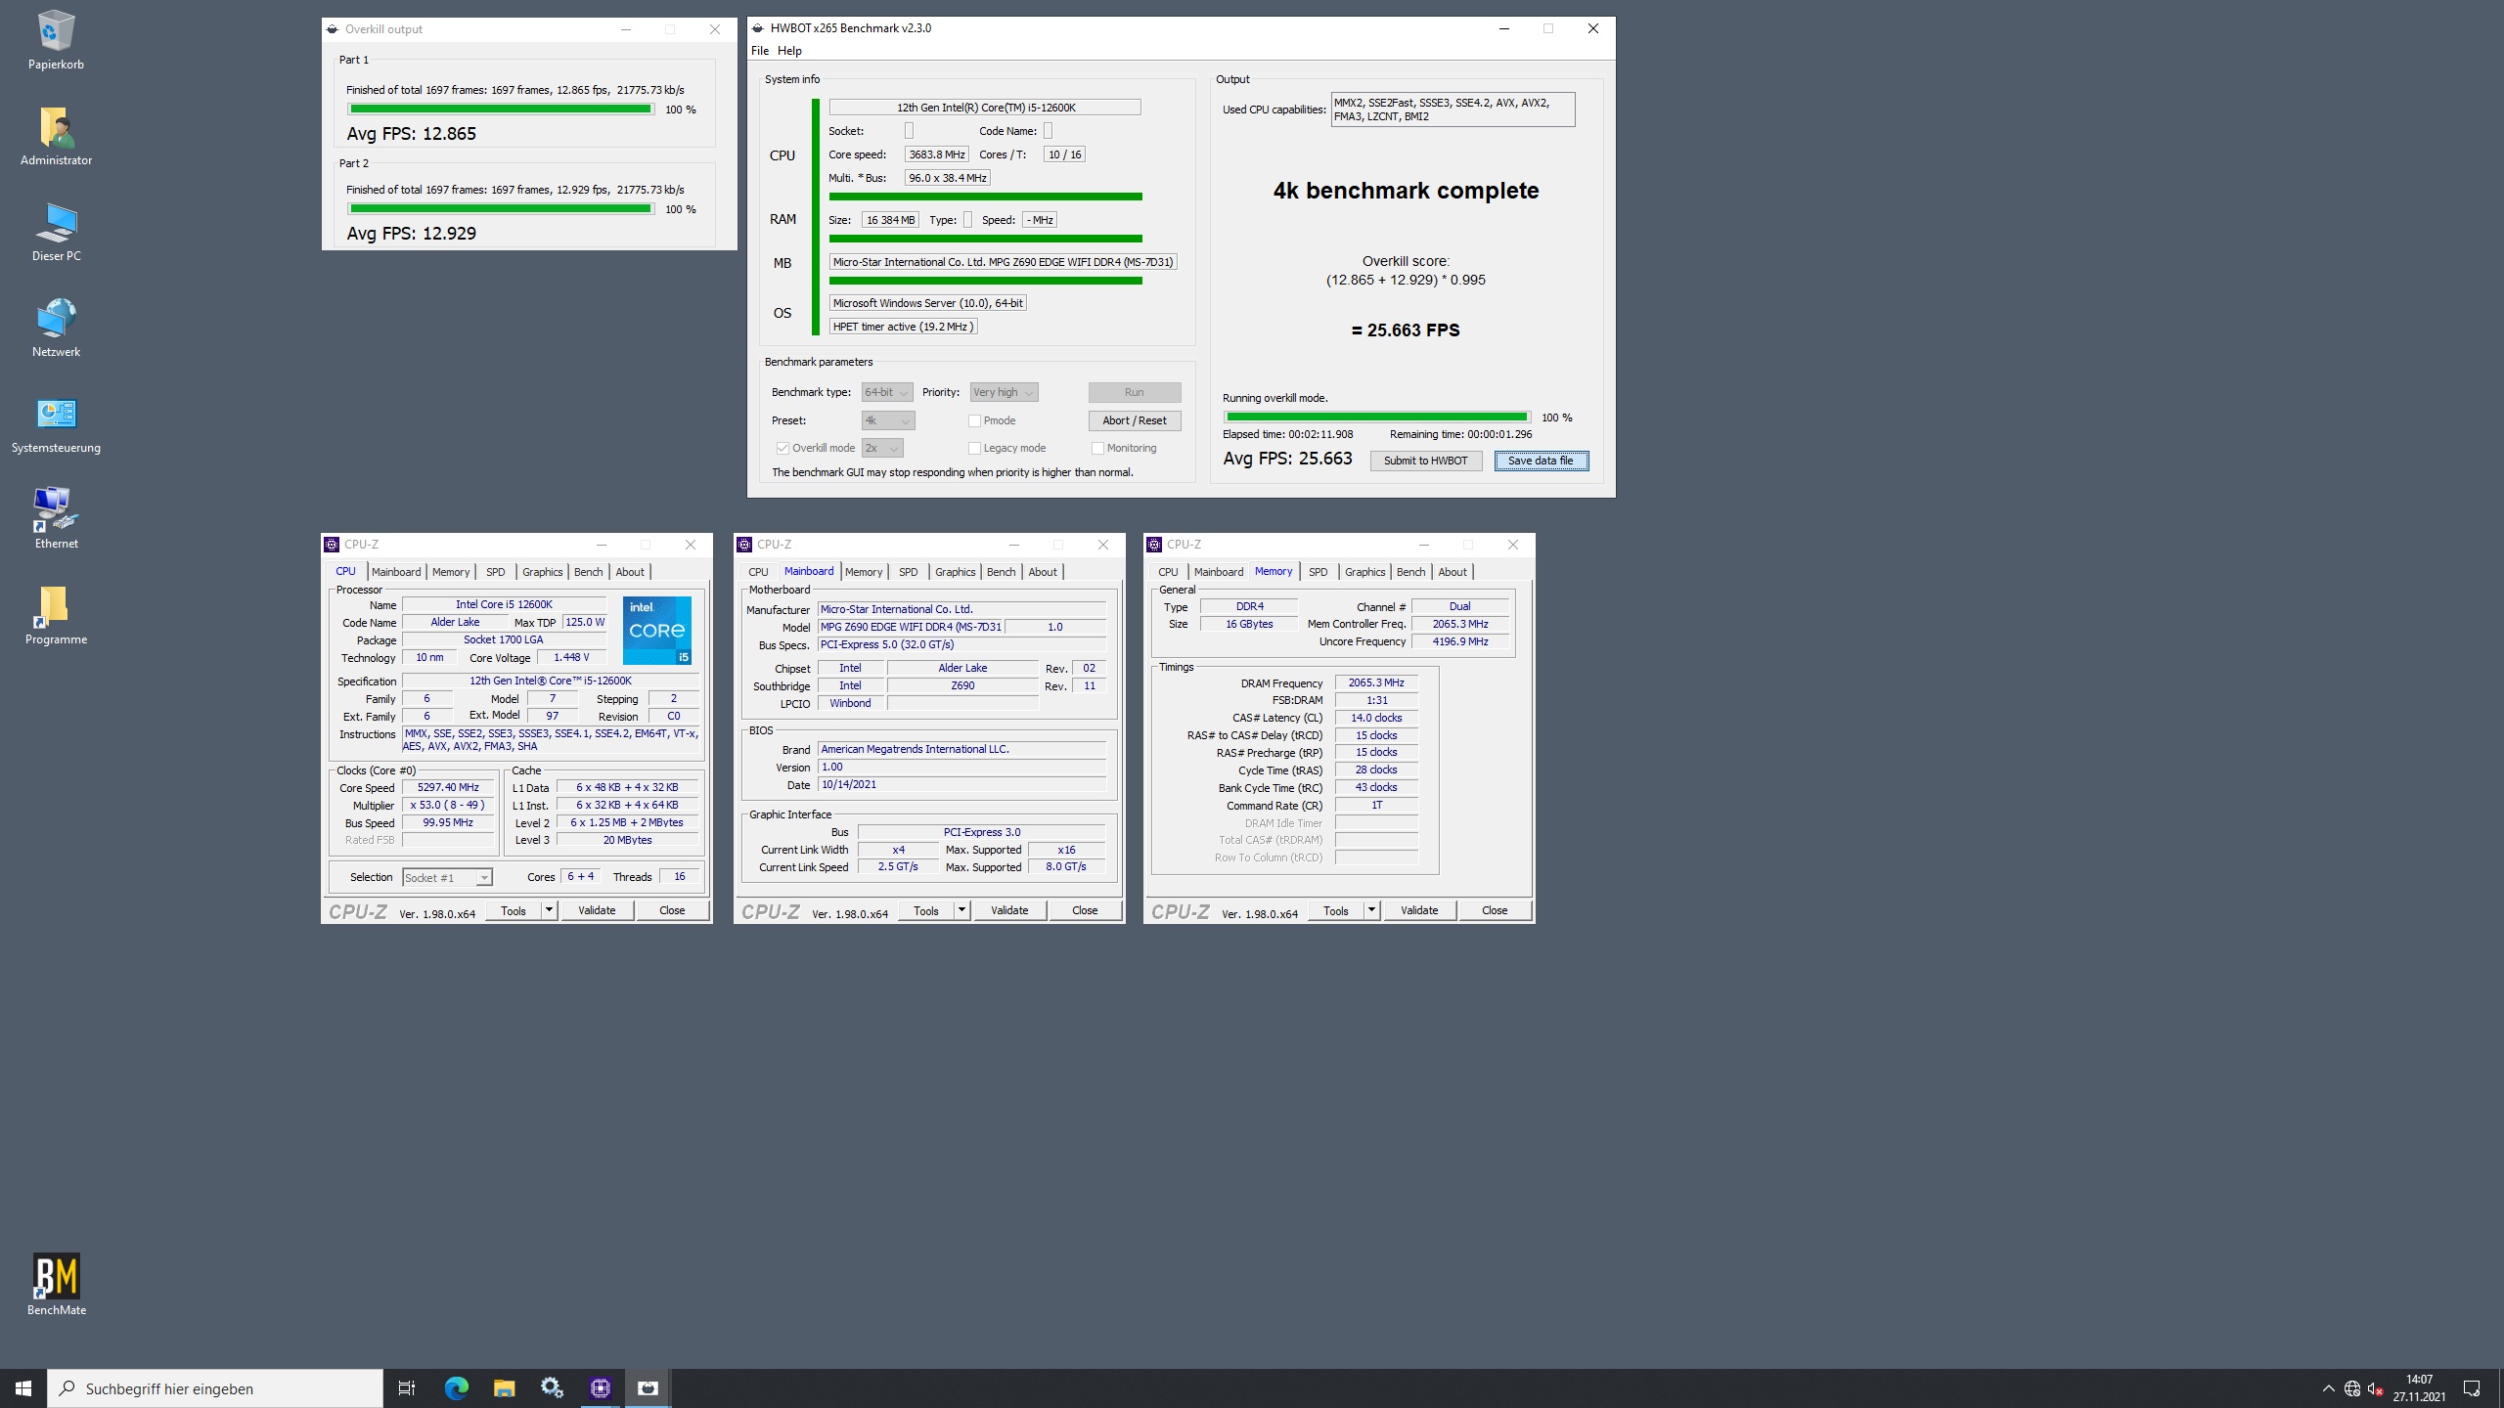Click the HWBOT x265 title bar icon

coord(758,28)
